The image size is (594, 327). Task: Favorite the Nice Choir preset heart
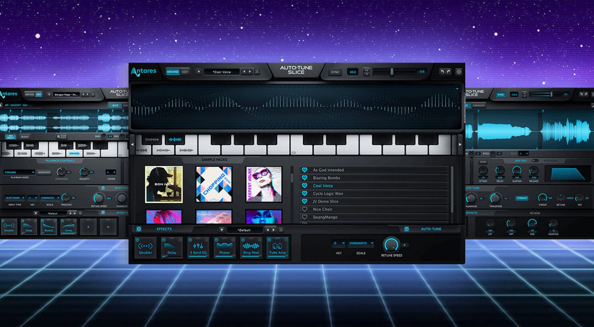coord(304,209)
